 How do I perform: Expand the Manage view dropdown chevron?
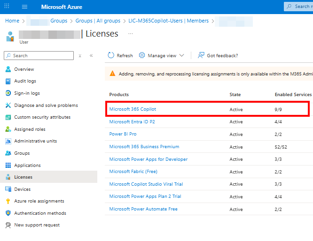tap(181, 55)
